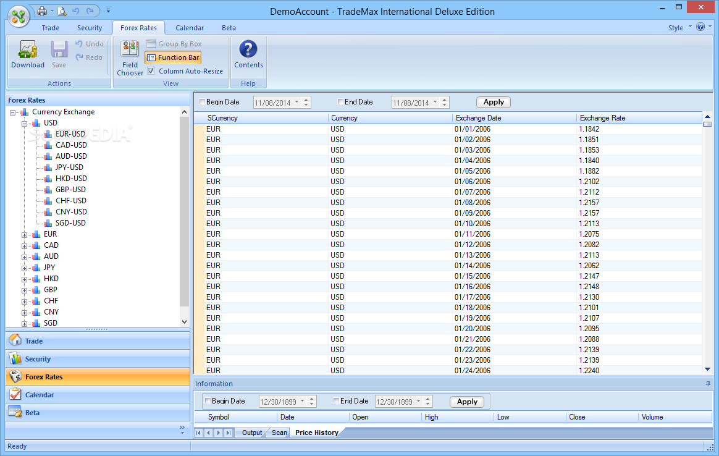Click the Beta icon in navigation pane
719x456 pixels.
tap(15, 412)
